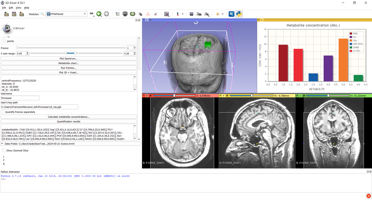This screenshot has height=209, width=372.
Task: Toggle the crosshair icon in the toolbar
Action: pos(217,14)
